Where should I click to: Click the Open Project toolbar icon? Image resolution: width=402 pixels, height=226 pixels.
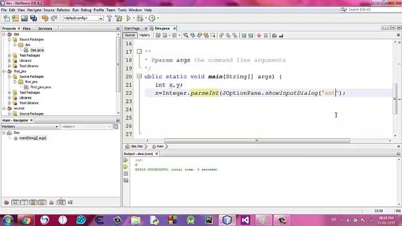click(x=24, y=18)
